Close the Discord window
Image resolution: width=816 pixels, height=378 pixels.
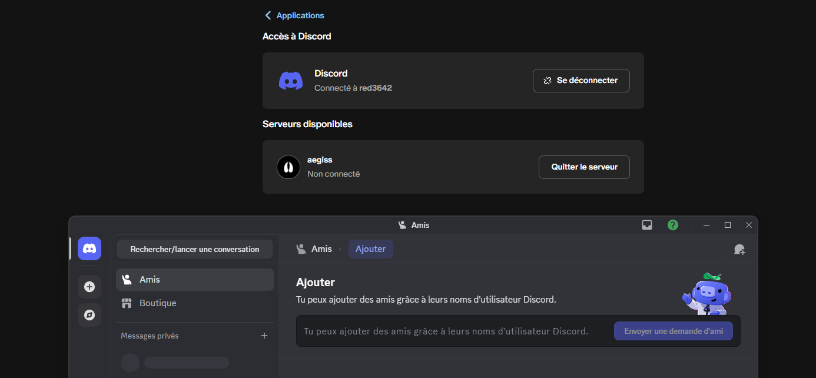[x=749, y=225]
